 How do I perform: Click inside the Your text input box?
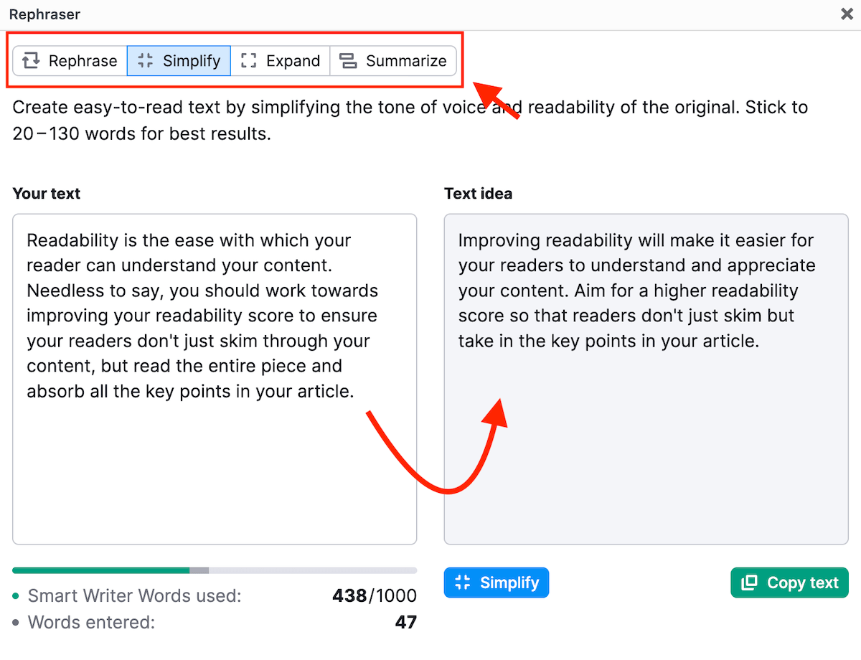point(215,466)
